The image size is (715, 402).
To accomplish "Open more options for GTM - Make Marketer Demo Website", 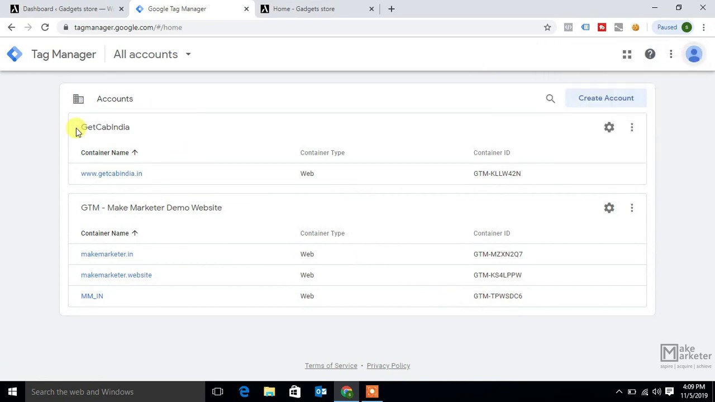I will (632, 208).
